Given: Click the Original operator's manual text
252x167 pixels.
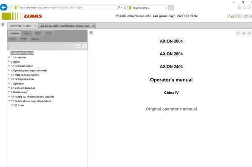Looking at the screenshot, I should tap(171, 109).
